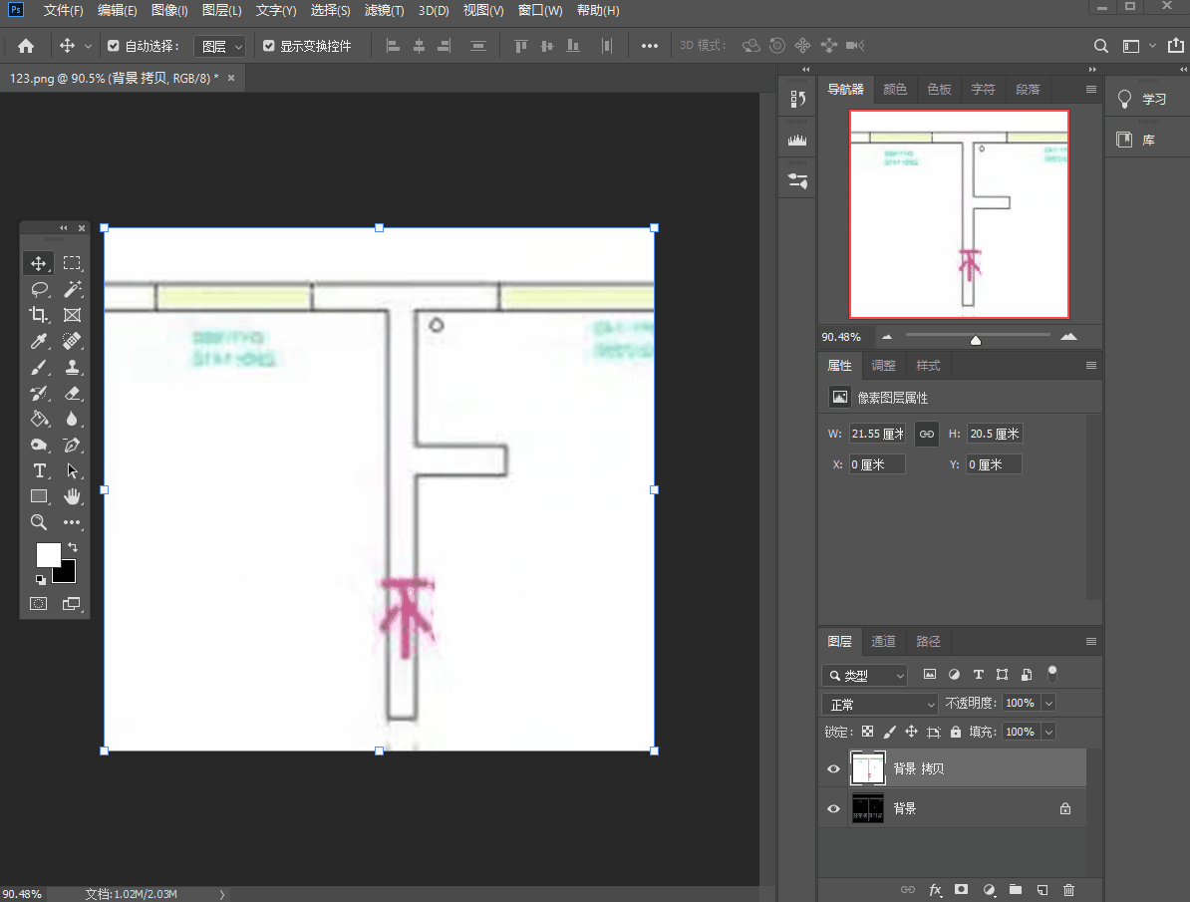Toggle lock transparent pixels
1190x902 pixels.
[867, 732]
